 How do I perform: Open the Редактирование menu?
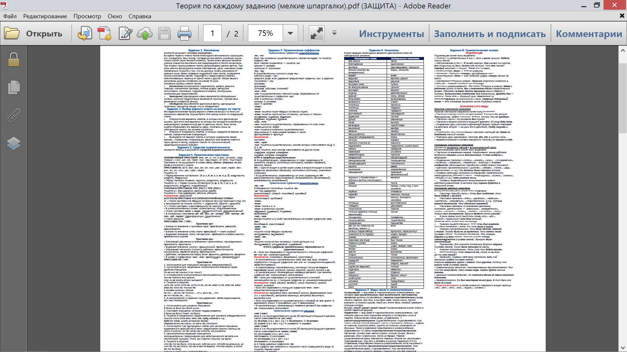click(45, 16)
